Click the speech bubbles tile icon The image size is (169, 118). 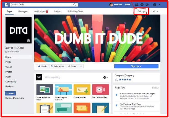pyautogui.click(x=63, y=108)
